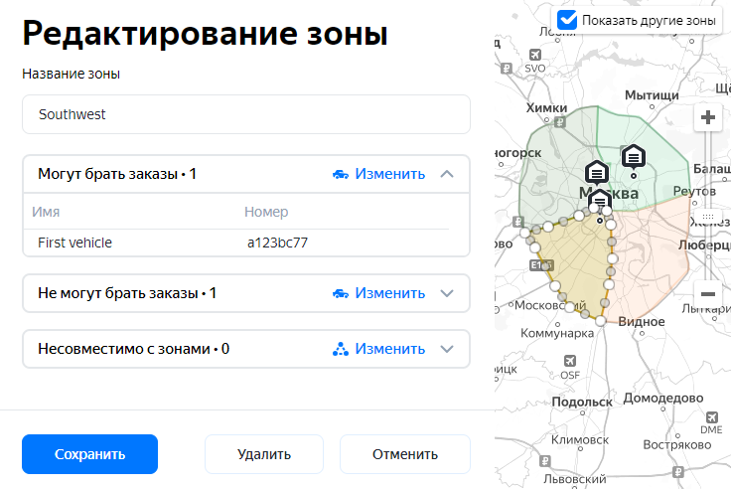The width and height of the screenshot is (731, 489).
Task: Expand the 'Несовместимо с зонами' section
Action: pyautogui.click(x=447, y=349)
